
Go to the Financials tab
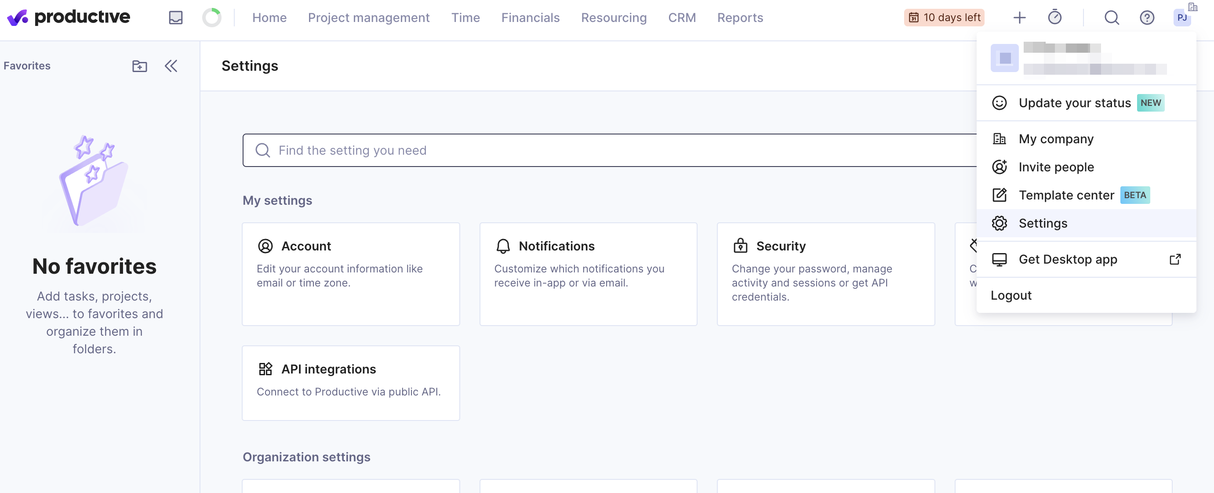point(530,18)
